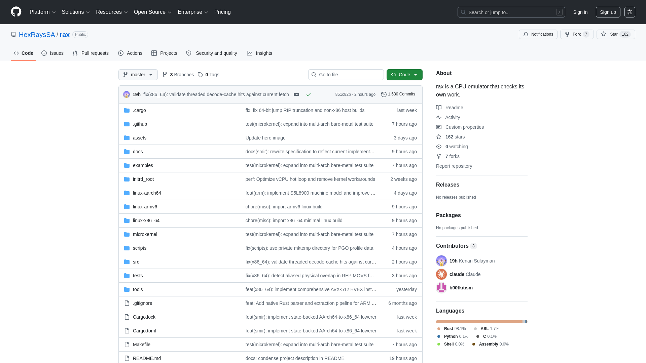Select the Code tab
646x363 pixels.
(x=24, y=53)
